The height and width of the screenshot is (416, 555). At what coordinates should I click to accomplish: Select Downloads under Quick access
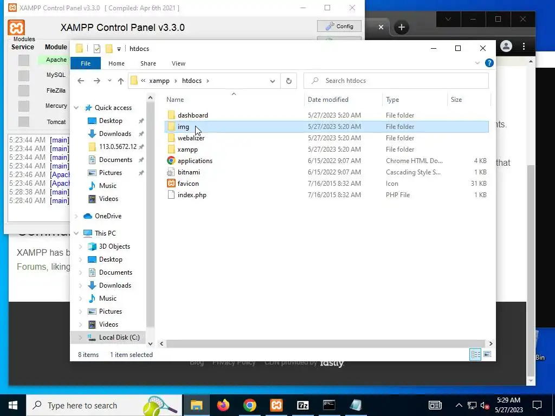point(115,134)
